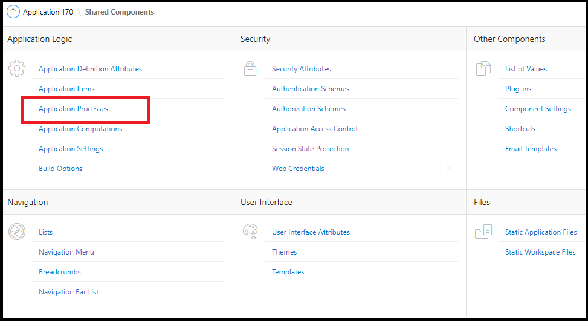Choose Session State Protection
The height and width of the screenshot is (321, 588).
pos(310,149)
